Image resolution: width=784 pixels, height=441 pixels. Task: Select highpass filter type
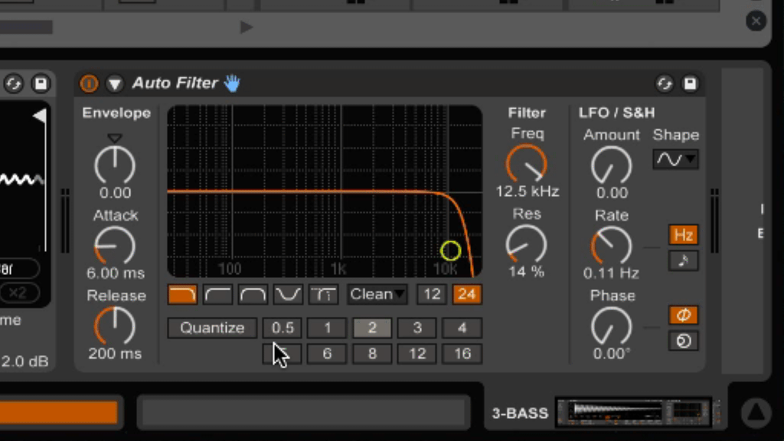pyautogui.click(x=217, y=294)
